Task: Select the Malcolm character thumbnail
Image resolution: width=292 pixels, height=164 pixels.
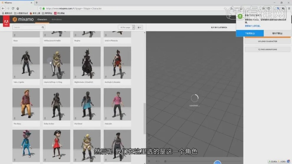Action: (x=117, y=104)
